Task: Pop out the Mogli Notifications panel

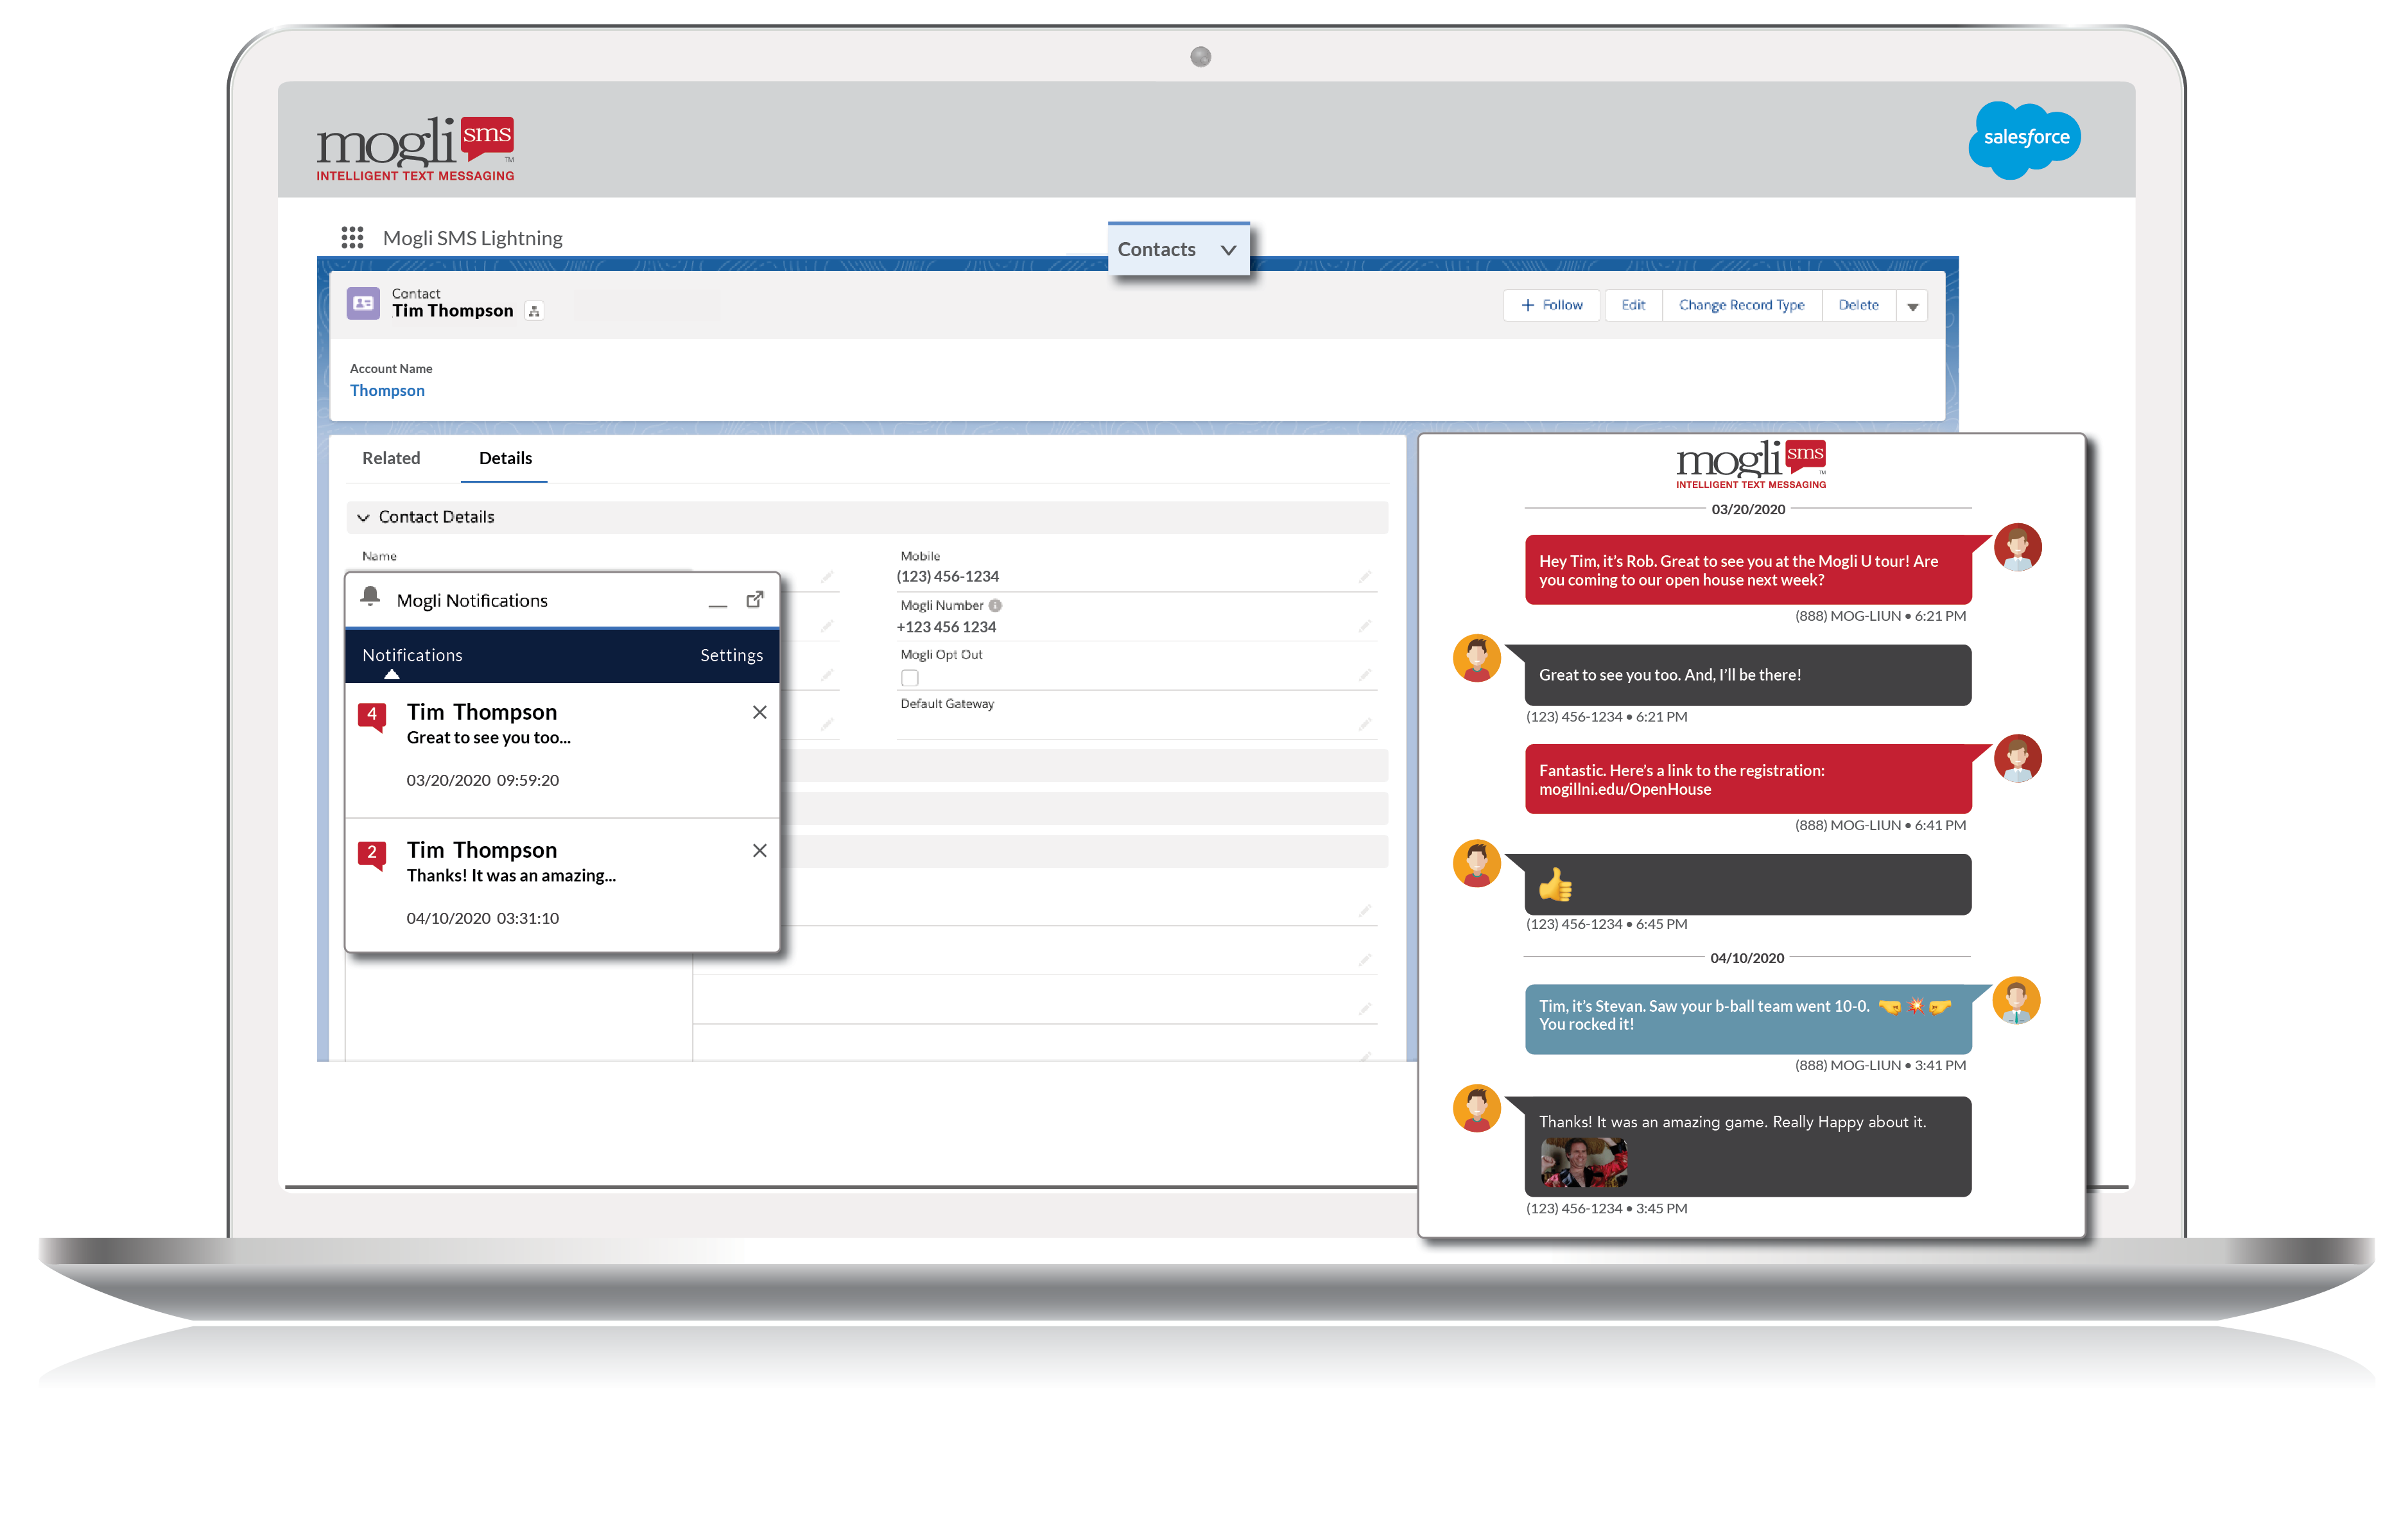Action: point(755,599)
